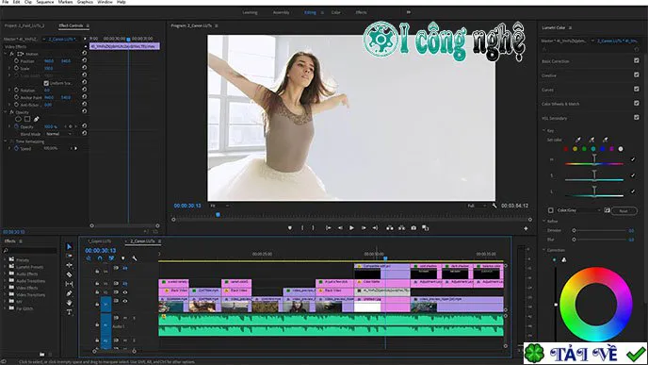This screenshot has height=365, width=648.
Task: Open the Button Editor plus icon
Action: (x=526, y=228)
